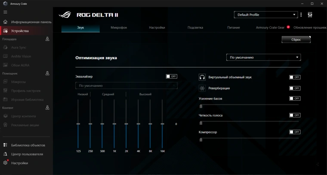
Task: Open Рекламные акции icon
Action: click(x=5, y=125)
